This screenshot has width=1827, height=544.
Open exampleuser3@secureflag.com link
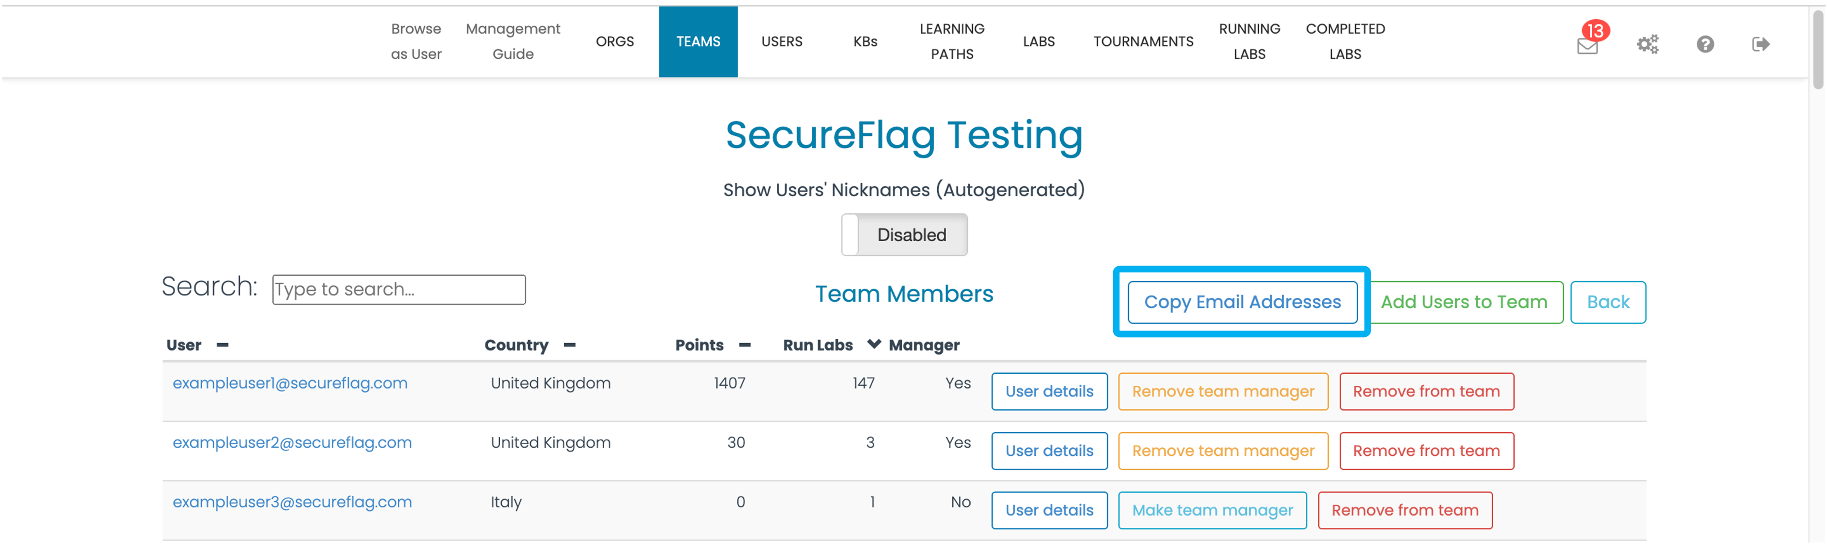tap(292, 502)
